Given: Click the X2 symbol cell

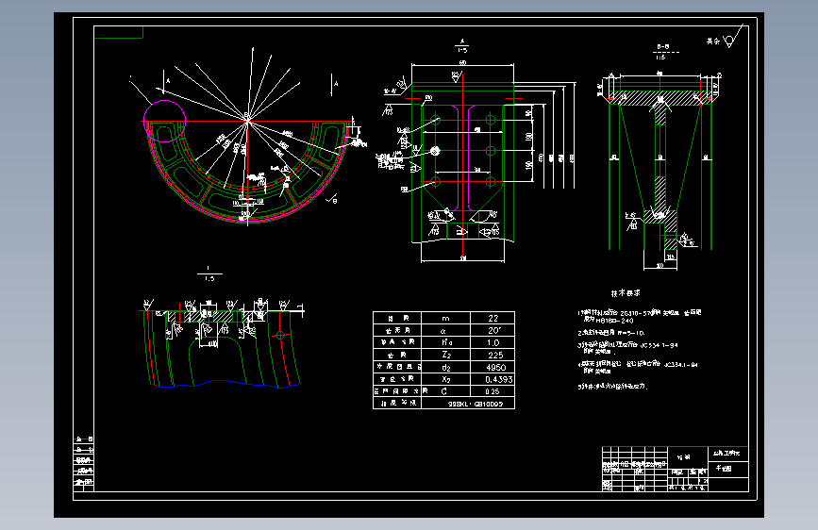Looking at the screenshot, I should tap(446, 379).
